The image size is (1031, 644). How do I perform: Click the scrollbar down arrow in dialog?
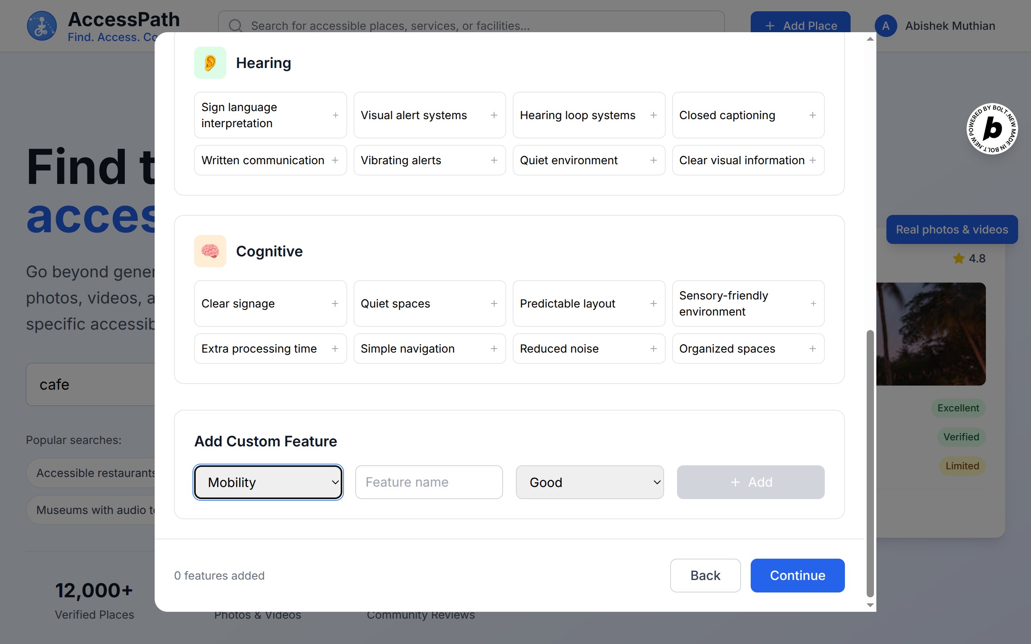870,605
